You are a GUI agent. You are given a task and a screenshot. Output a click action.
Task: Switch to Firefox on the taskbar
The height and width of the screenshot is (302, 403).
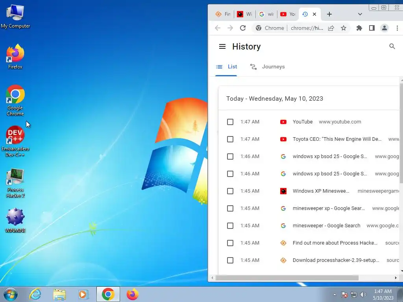click(x=132, y=294)
